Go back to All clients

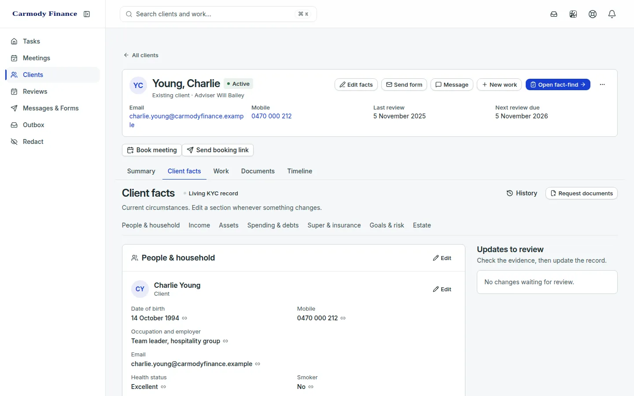[x=141, y=55]
